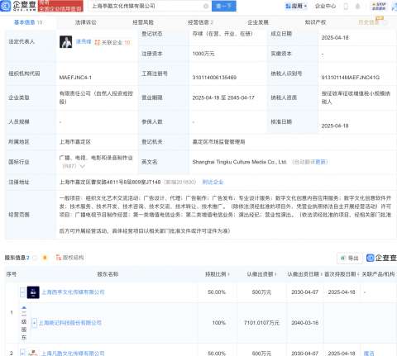Select taxpayer ID 91310114MAEFJNC41G
Screen dimensions: 397x356
(351, 78)
